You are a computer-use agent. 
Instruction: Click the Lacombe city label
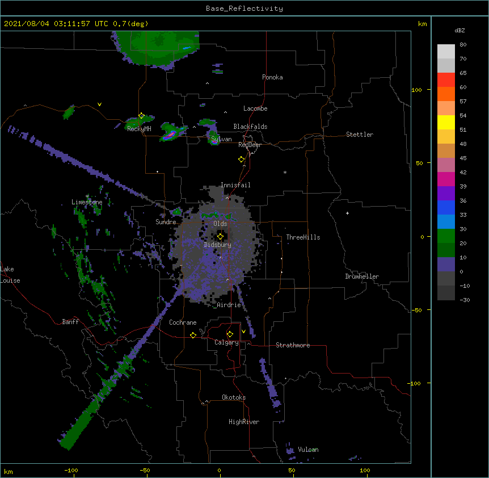pyautogui.click(x=255, y=108)
